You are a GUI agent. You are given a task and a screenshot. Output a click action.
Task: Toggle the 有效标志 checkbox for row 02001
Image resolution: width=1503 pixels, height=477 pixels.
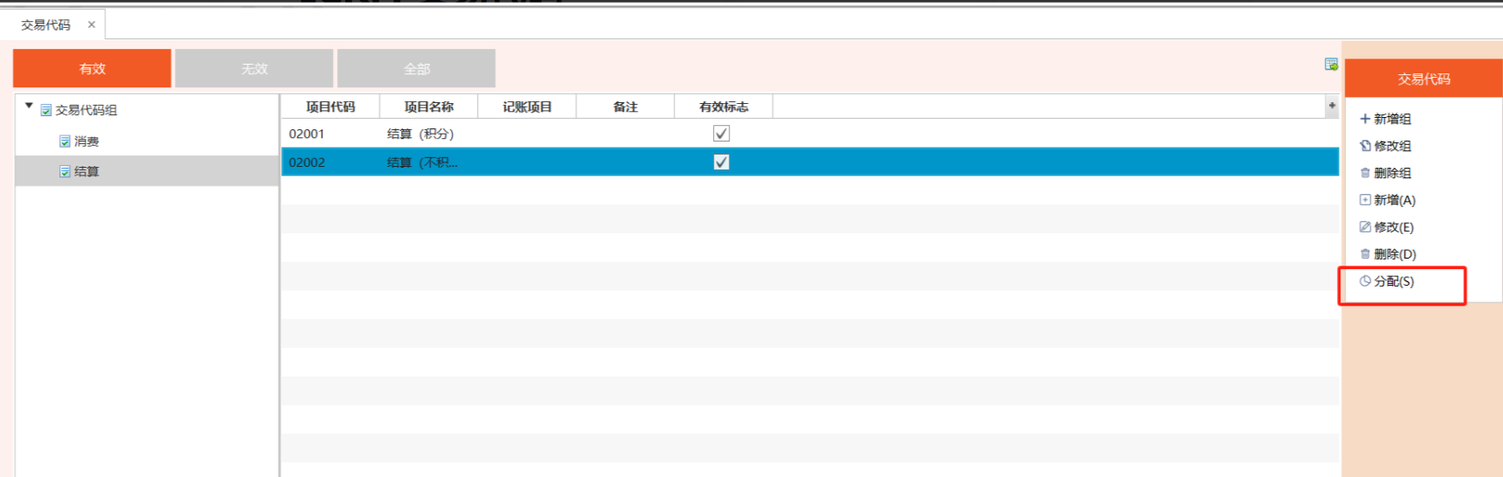721,134
